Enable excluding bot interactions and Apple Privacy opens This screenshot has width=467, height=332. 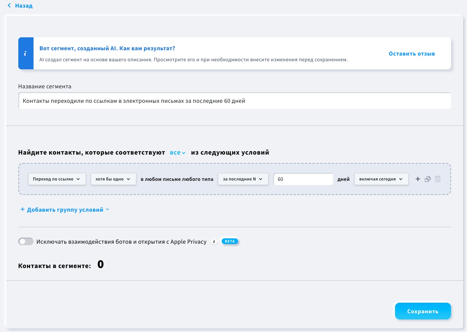26,241
